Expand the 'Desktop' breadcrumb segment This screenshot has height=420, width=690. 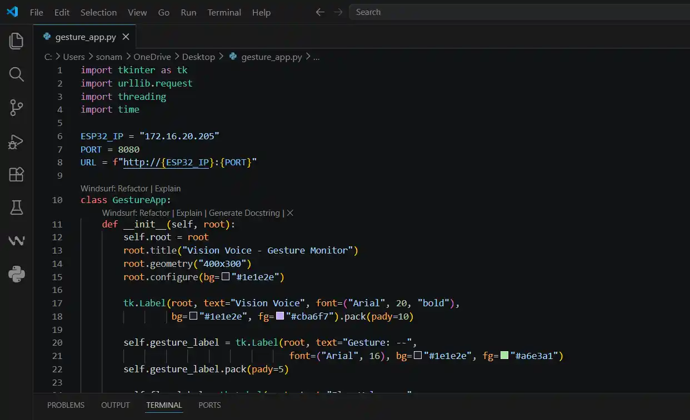pyautogui.click(x=198, y=57)
